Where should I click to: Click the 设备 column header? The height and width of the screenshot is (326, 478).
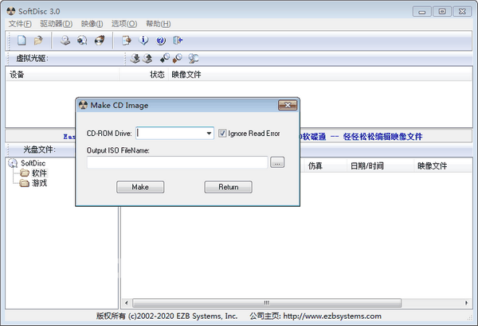pos(62,75)
